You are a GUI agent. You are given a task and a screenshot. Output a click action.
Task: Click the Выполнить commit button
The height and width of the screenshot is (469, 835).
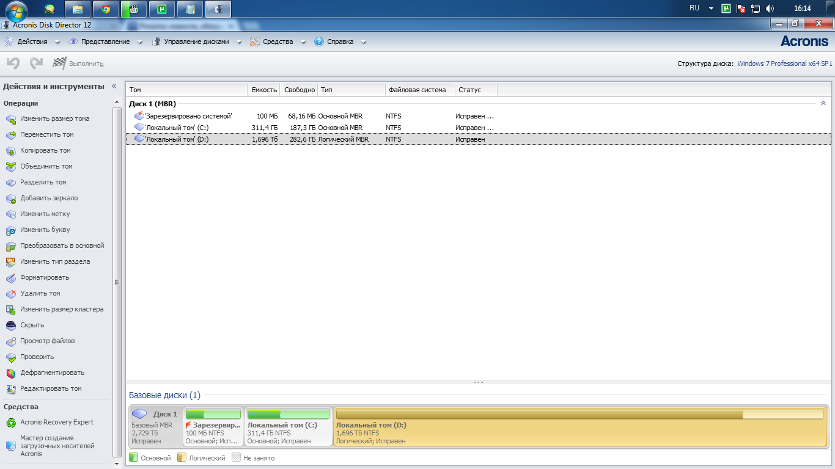tap(78, 64)
